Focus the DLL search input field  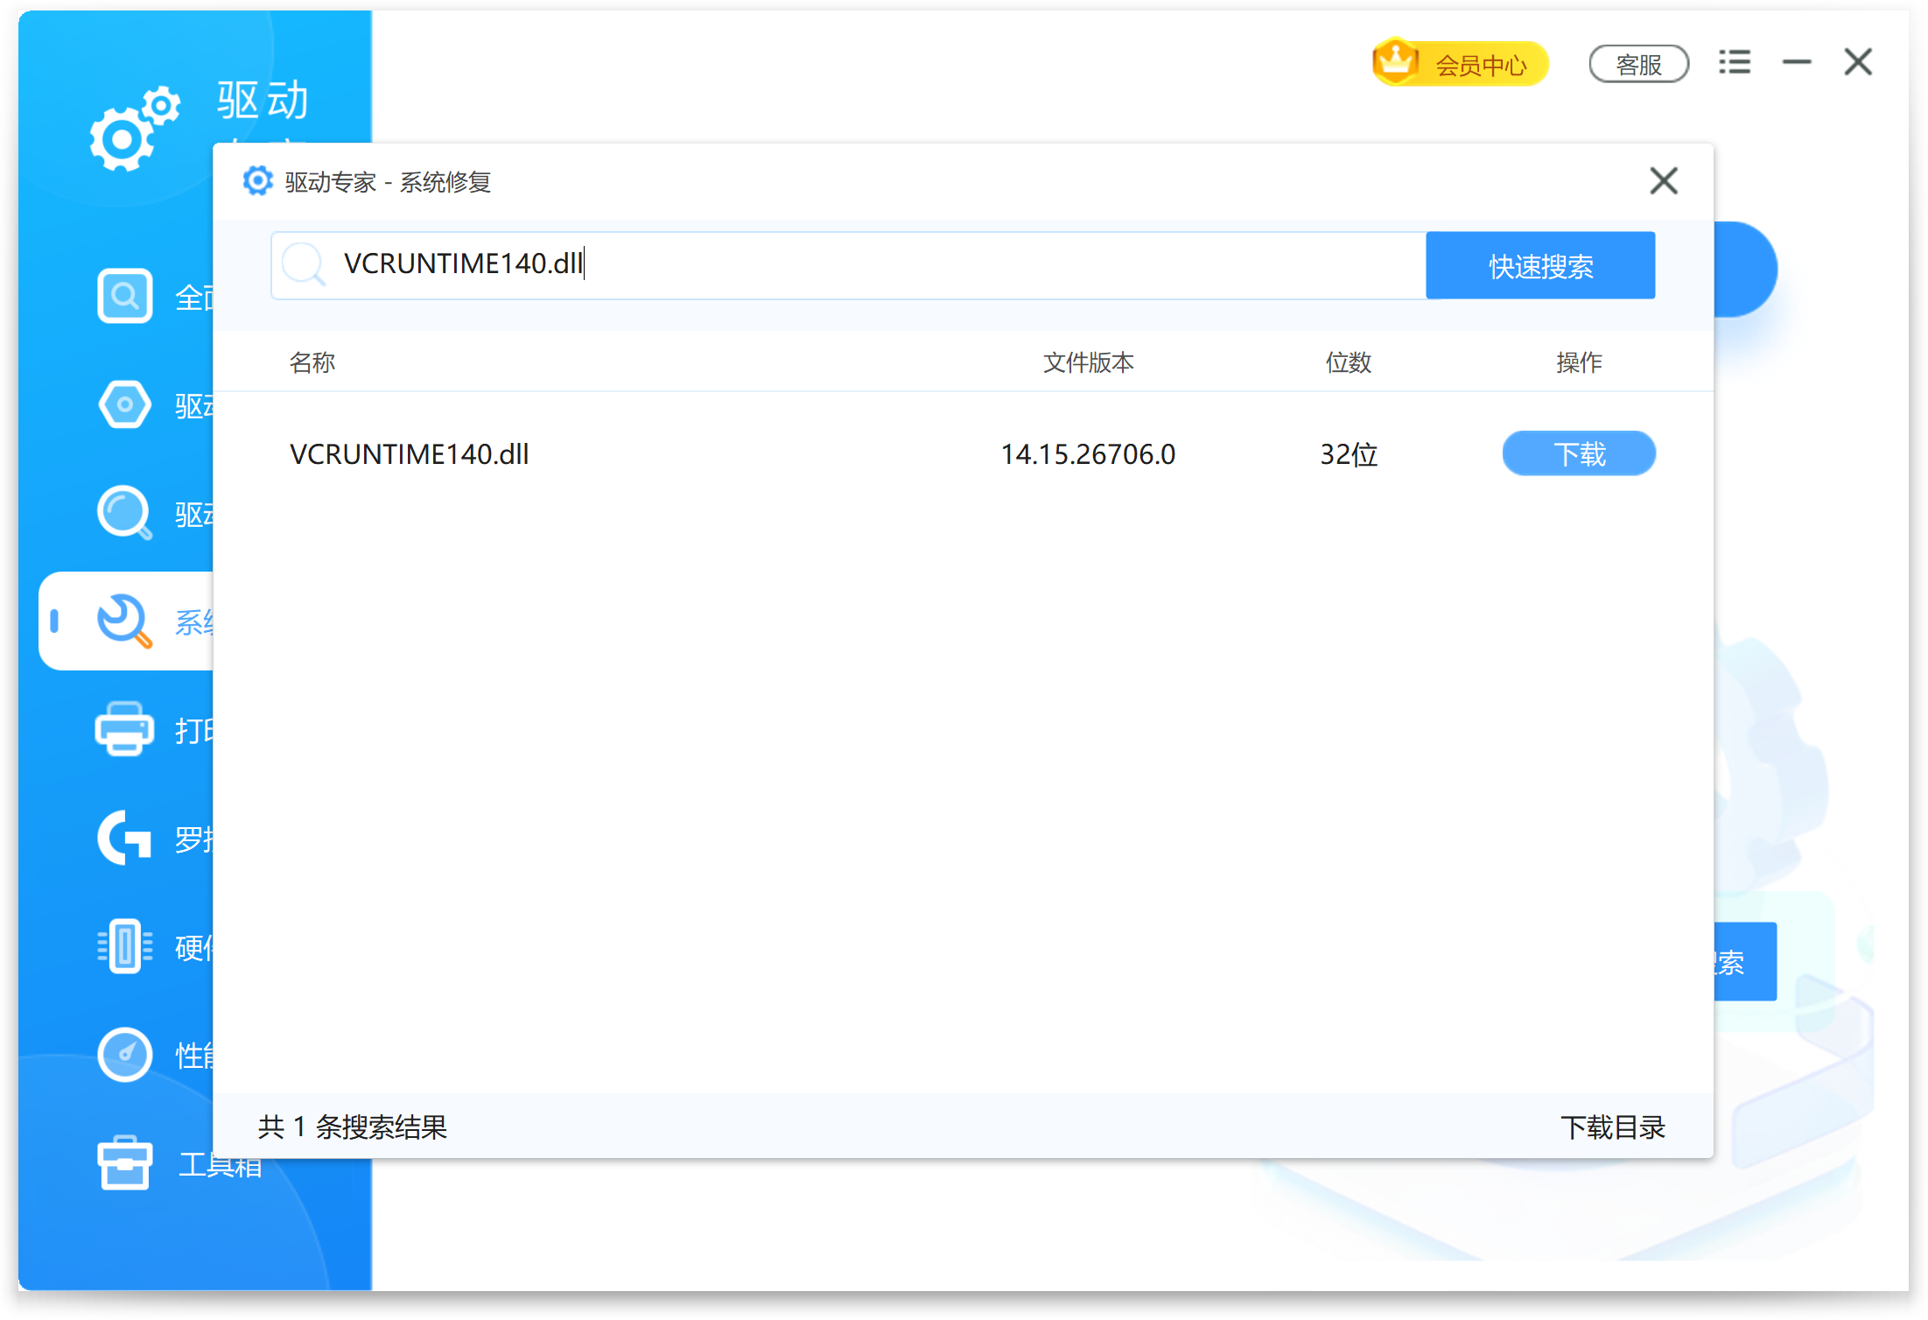pyautogui.click(x=849, y=265)
